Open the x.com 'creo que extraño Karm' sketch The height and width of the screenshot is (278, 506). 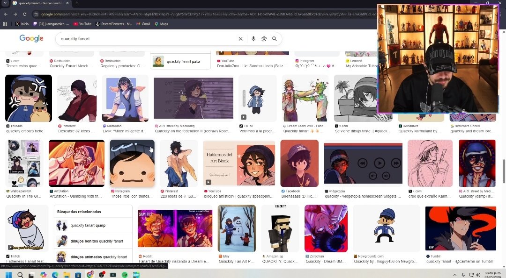click(x=430, y=163)
